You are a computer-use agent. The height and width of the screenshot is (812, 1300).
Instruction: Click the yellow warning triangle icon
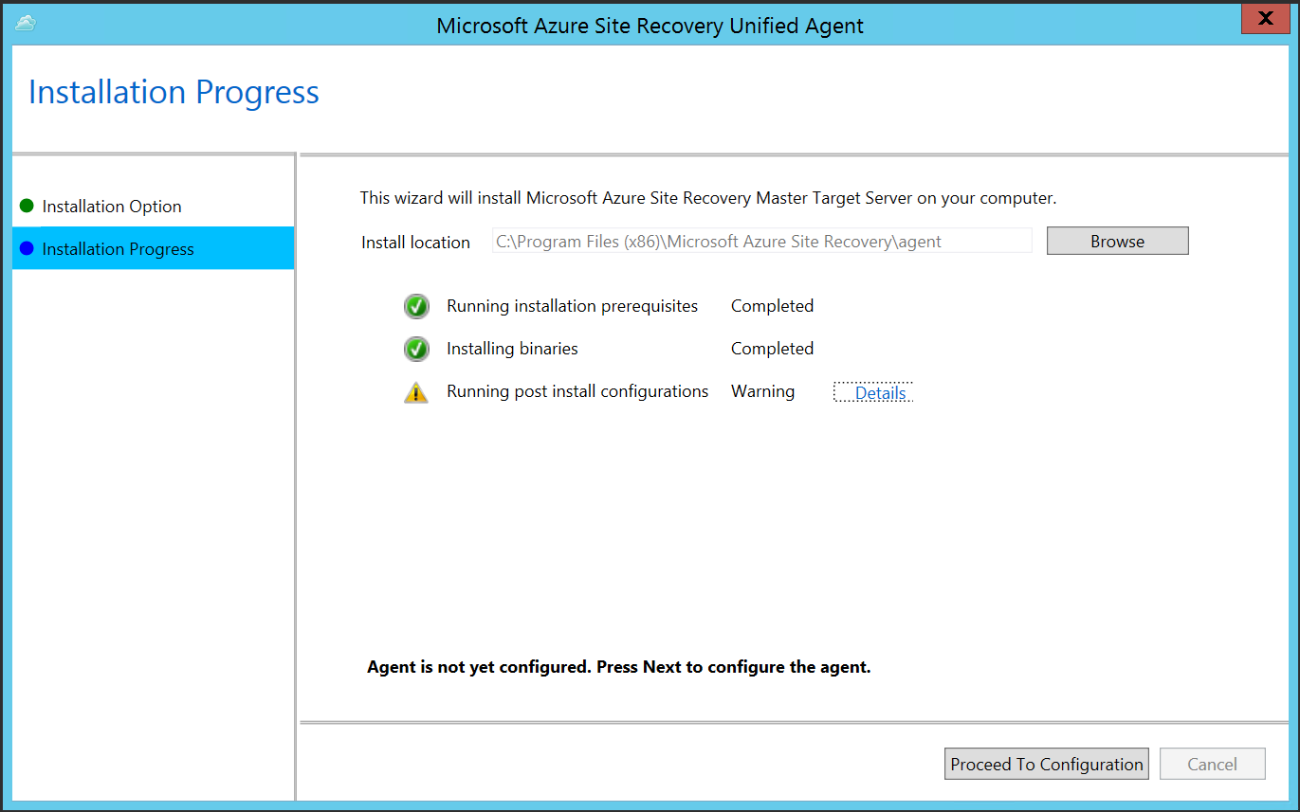[415, 392]
